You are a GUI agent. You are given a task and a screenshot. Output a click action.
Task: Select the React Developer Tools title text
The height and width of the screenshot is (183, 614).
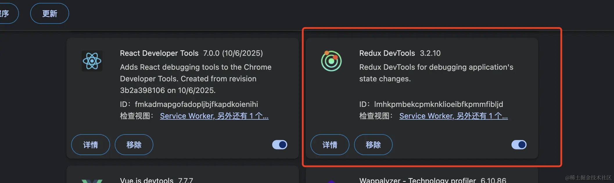click(159, 53)
